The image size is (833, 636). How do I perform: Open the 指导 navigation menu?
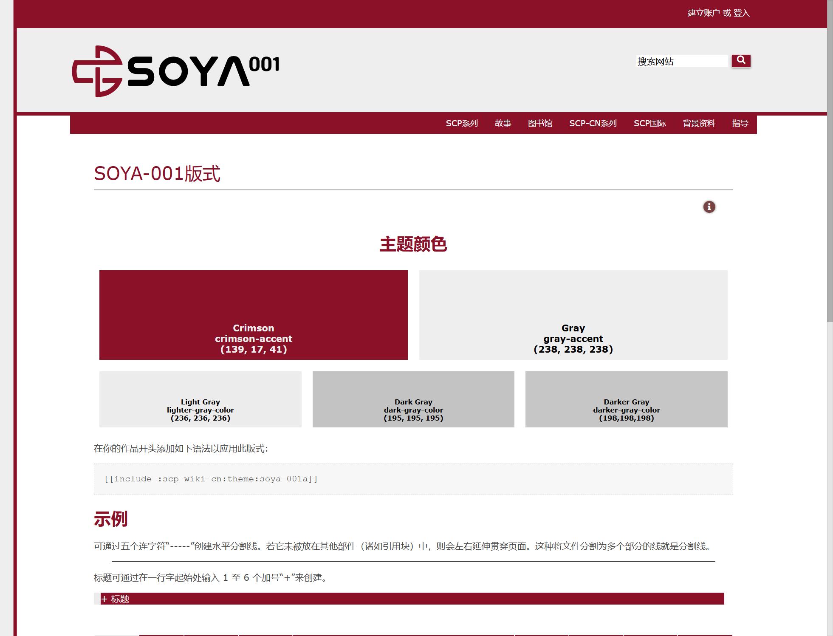[x=740, y=123]
